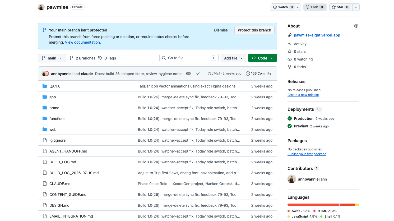Dismiss the branch protection banner
The width and height of the screenshot is (394, 221).
click(x=221, y=30)
